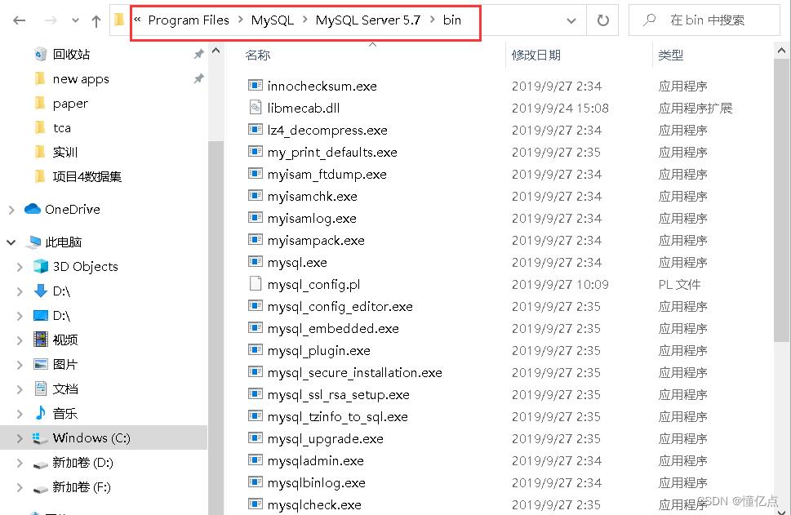
Task: Sort by 类型 column header
Action: click(670, 55)
